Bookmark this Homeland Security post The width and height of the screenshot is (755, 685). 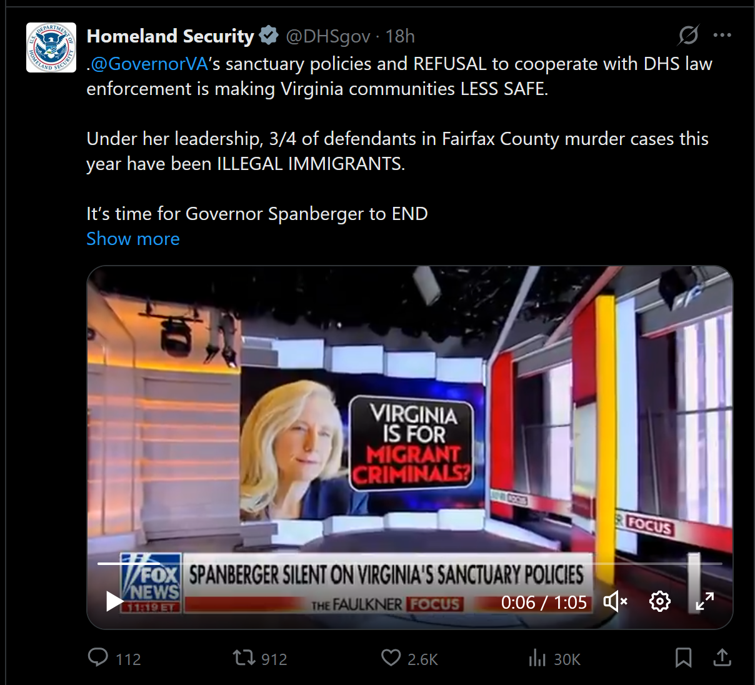[683, 657]
